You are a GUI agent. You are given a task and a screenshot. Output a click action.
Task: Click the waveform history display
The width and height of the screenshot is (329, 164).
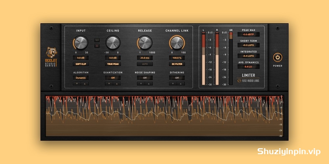click(x=164, y=116)
